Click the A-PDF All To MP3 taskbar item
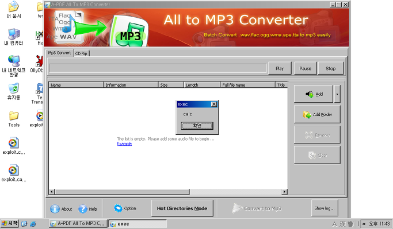 pyautogui.click(x=78, y=223)
